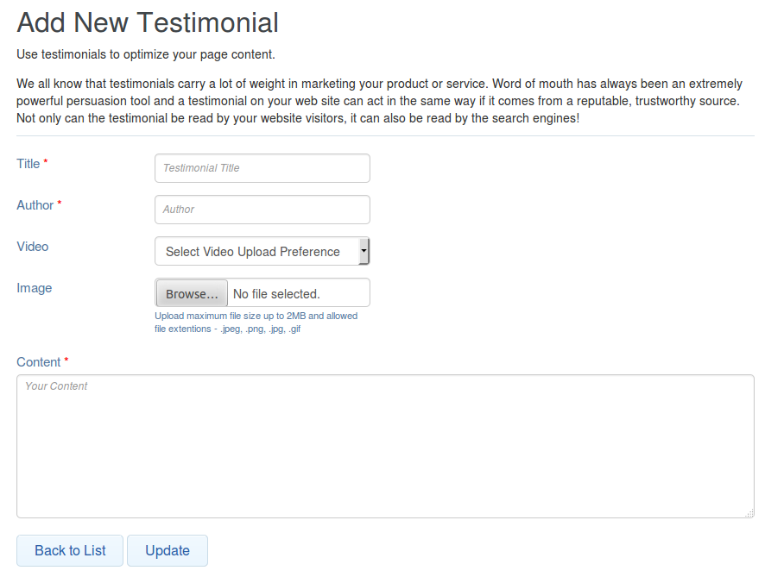Screen dimensions: 784x583
Task: Click the Image field label
Action: tap(34, 288)
